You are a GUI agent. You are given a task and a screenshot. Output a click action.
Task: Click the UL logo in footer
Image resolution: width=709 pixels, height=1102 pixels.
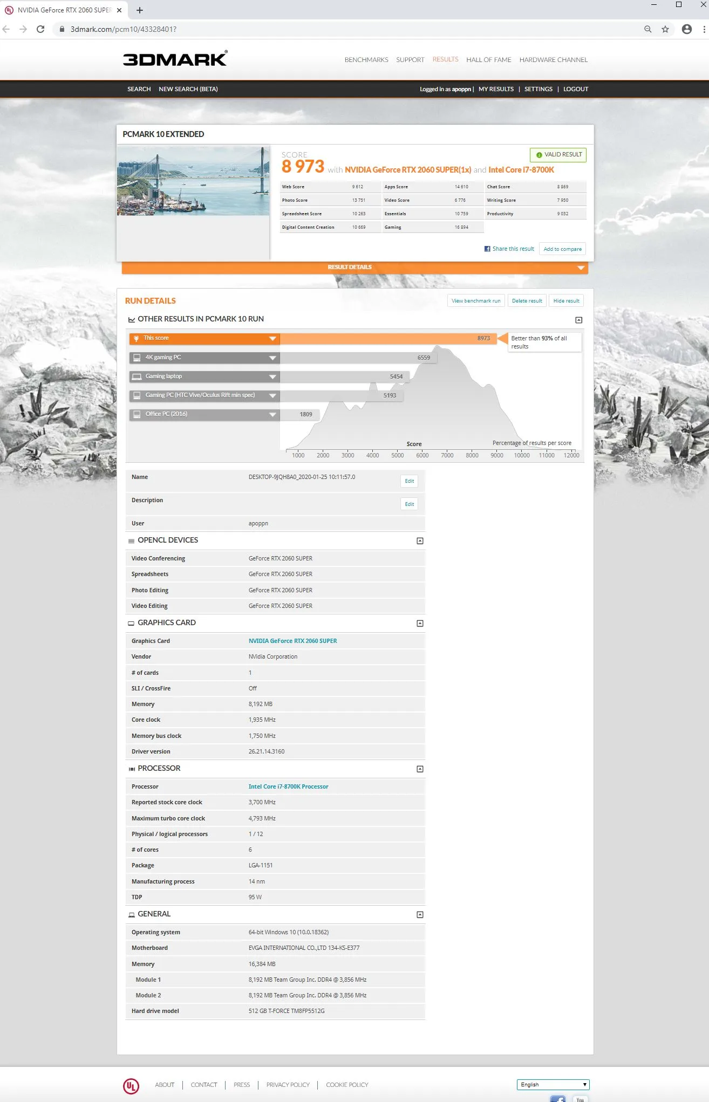point(131,1086)
